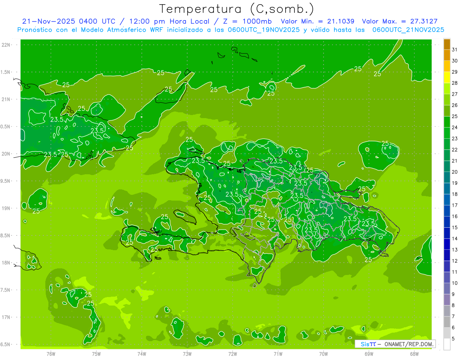This screenshot has width=465, height=359.
Task: Click the 21N latitude axis label
Action: [x=6, y=99]
